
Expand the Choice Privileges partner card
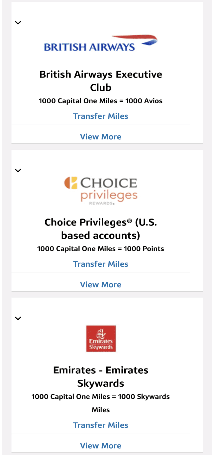(x=18, y=170)
